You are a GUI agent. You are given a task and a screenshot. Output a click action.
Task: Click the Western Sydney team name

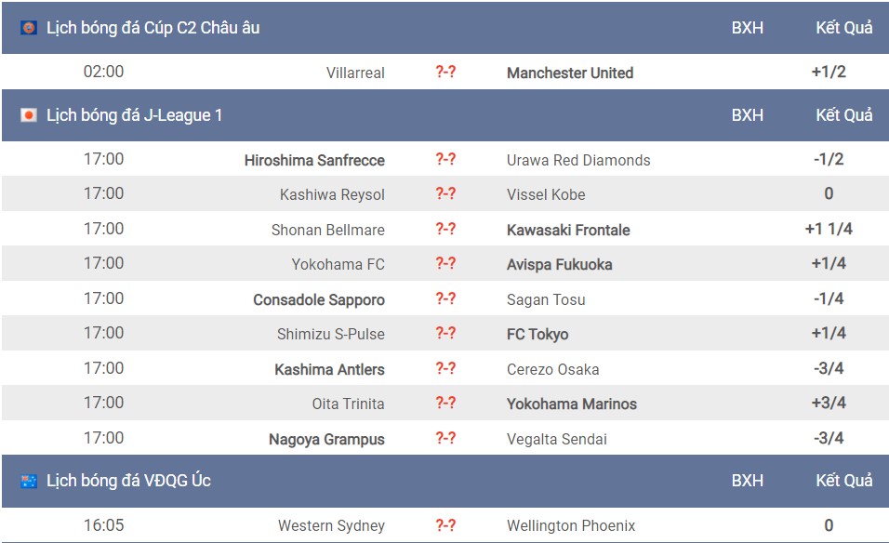(331, 525)
